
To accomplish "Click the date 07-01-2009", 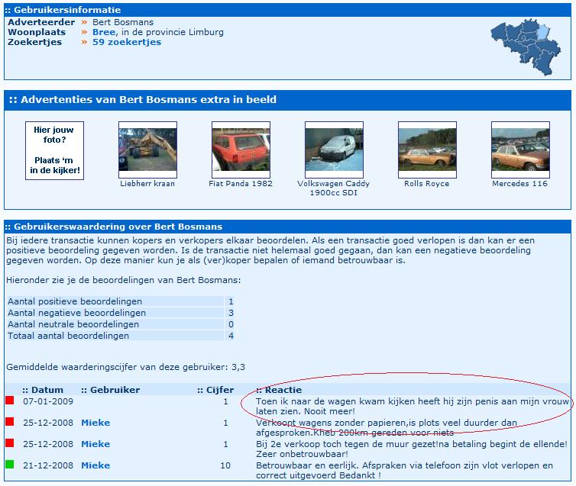I will (x=48, y=401).
